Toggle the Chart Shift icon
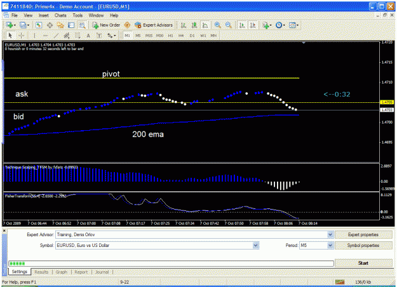 coord(253,25)
